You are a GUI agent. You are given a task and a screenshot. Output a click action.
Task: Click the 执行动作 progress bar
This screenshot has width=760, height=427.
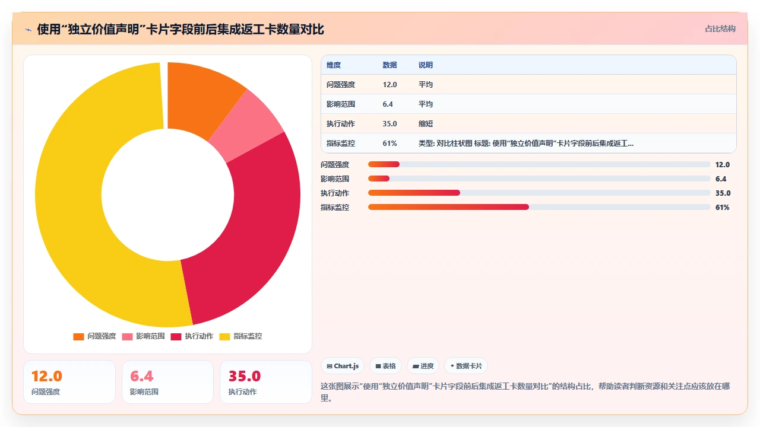pos(539,193)
